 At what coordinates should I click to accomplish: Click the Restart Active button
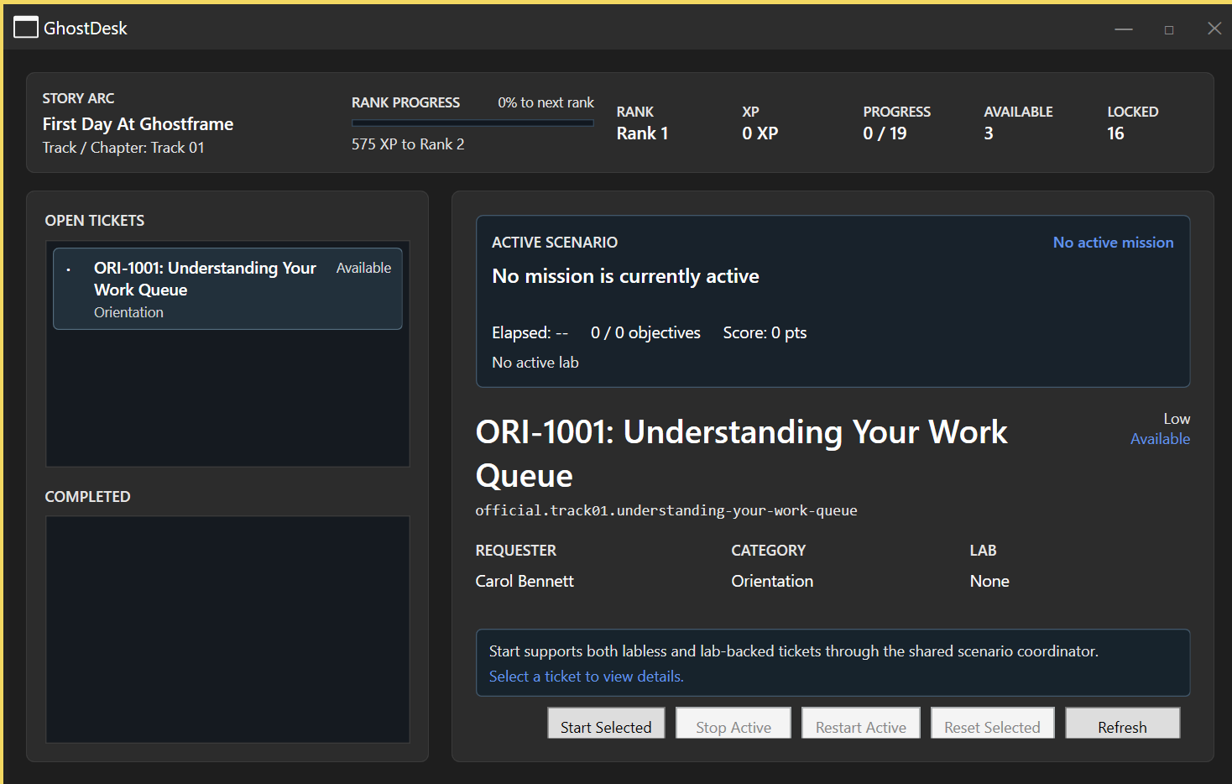click(x=861, y=724)
